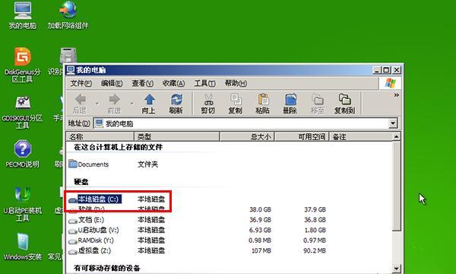The height and width of the screenshot is (274, 456).
Task: Launch GDISKGUI分区工具 desktop shortcut
Action: click(x=22, y=113)
